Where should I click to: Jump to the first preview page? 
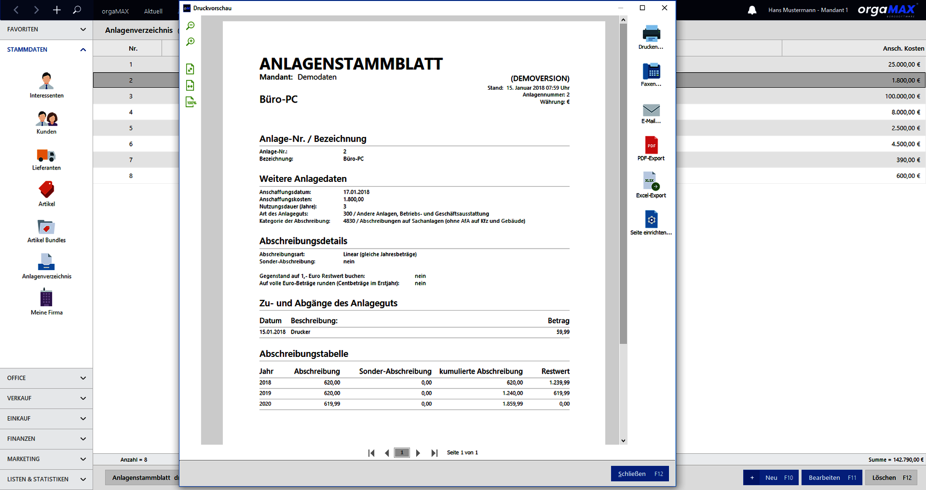(371, 453)
